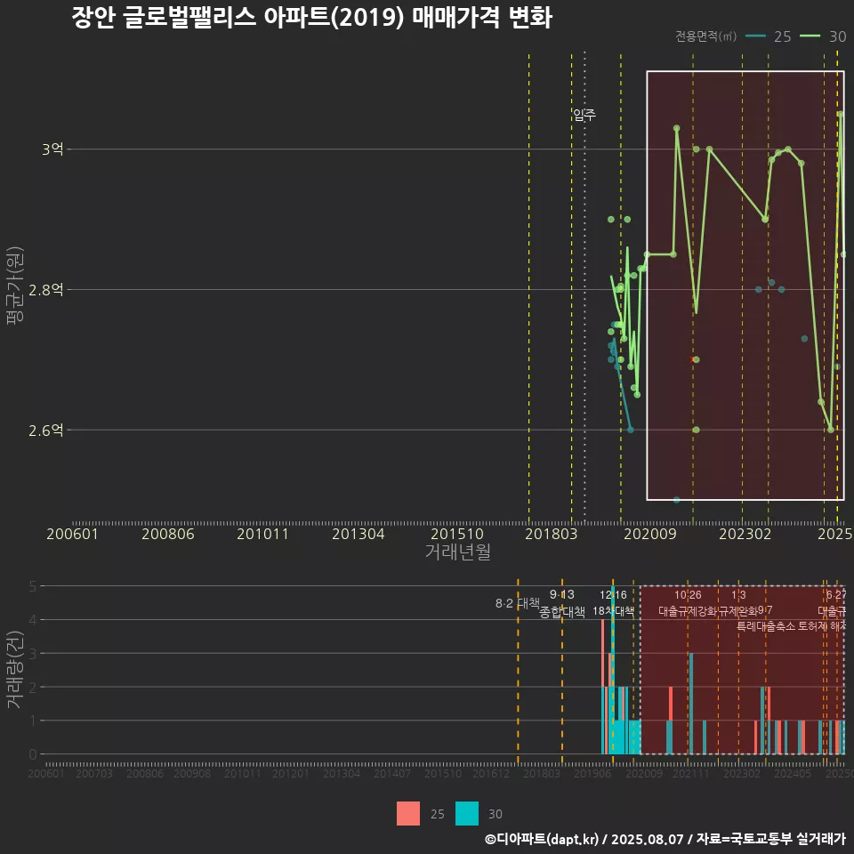Click the 평균가(원) axis title
This screenshot has height=854, width=854.
tap(15, 286)
